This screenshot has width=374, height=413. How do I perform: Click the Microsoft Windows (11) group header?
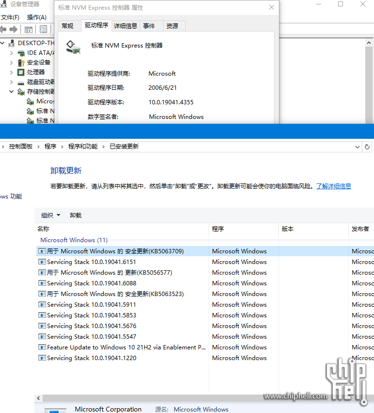[x=74, y=240]
